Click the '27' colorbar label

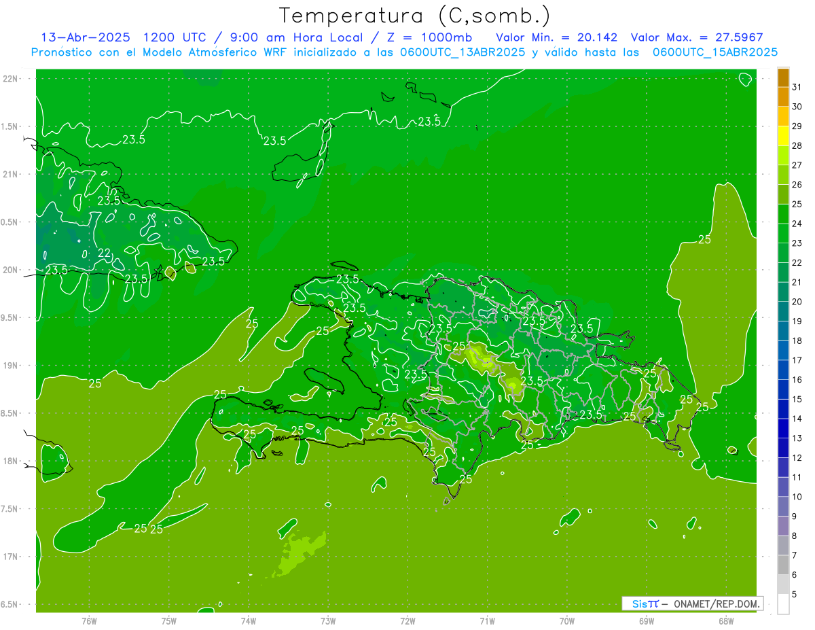797,165
